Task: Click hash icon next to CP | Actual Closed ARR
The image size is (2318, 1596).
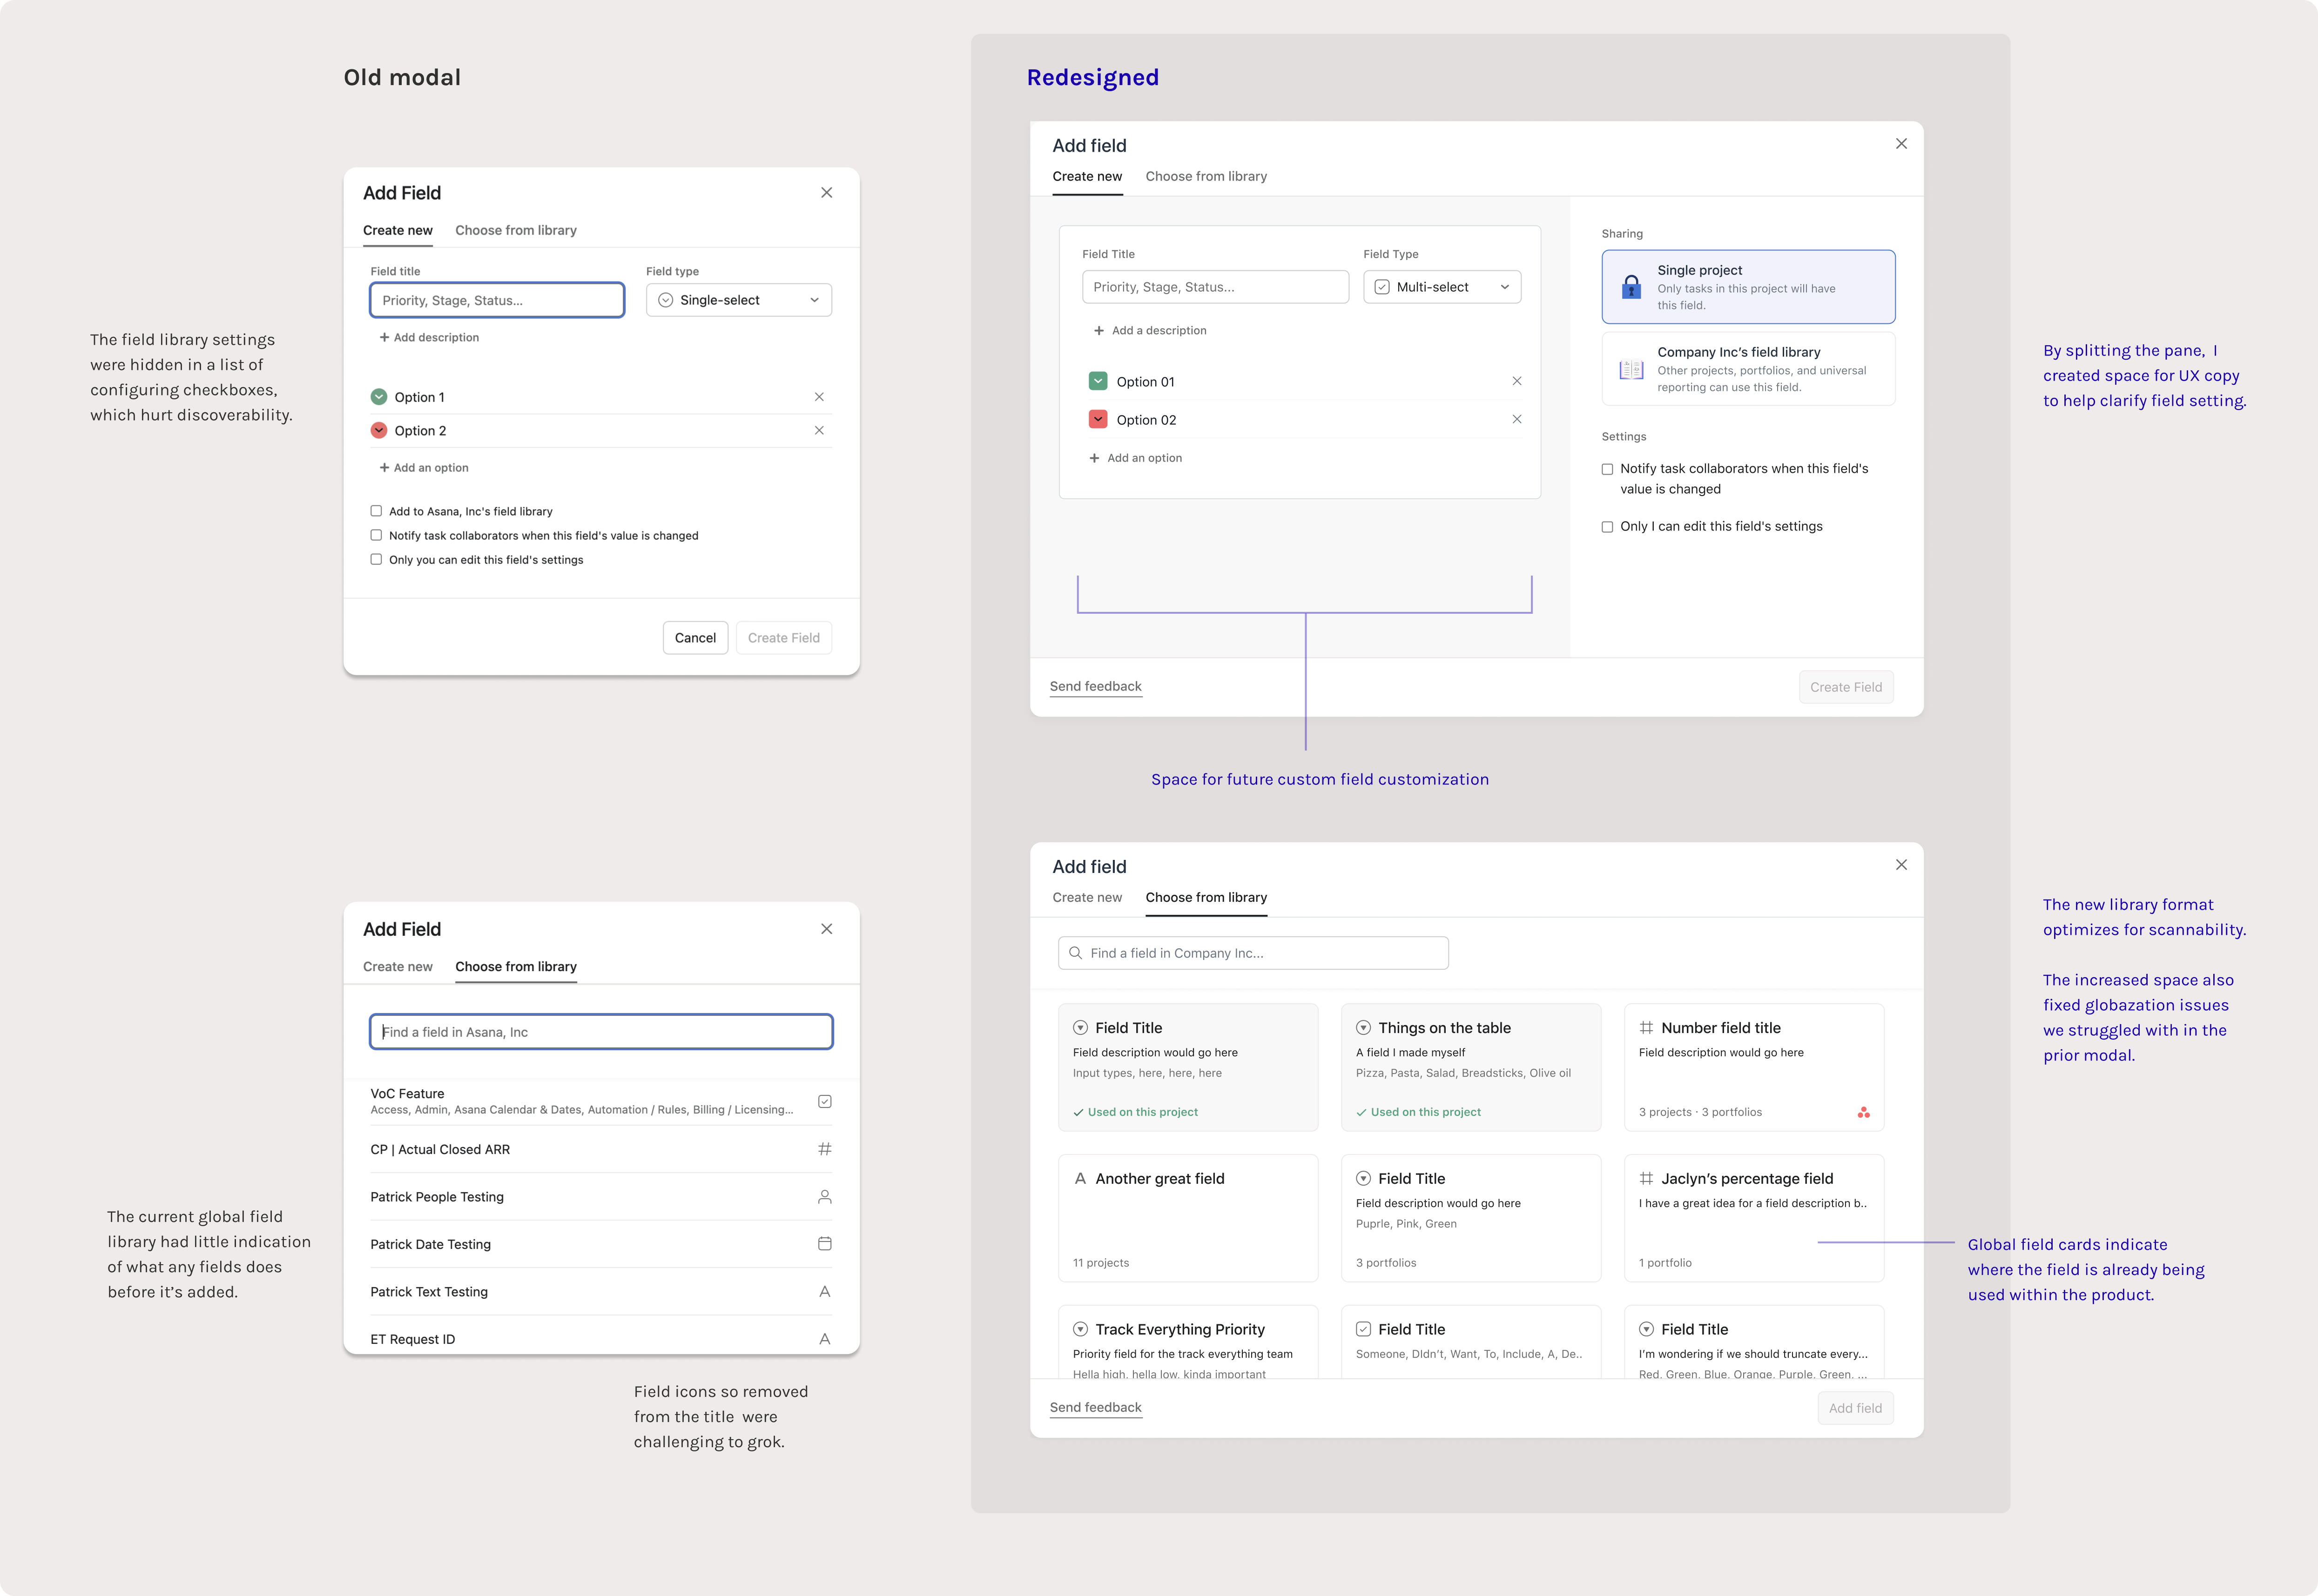Action: (x=824, y=1149)
